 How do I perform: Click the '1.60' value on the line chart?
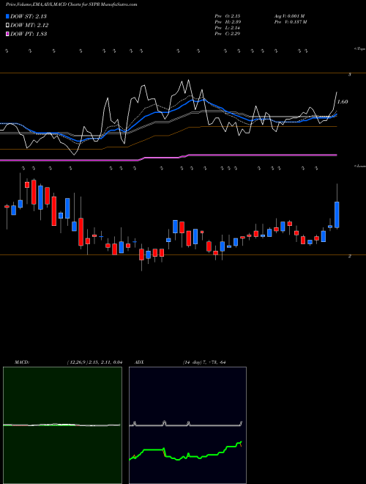[343, 101]
